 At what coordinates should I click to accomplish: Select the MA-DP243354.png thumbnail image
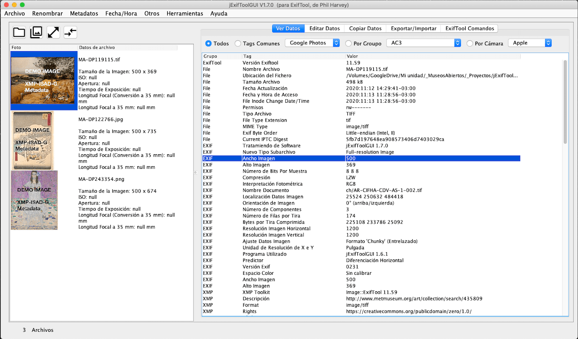[34, 200]
